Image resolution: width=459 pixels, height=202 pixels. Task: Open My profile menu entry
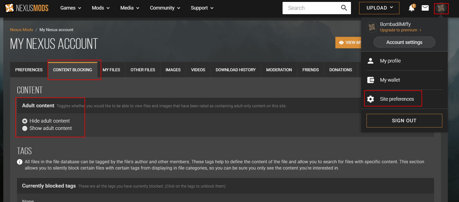click(x=404, y=61)
